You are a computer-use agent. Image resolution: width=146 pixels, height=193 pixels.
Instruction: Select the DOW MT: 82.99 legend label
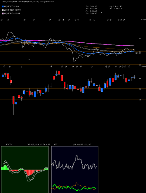click(13, 10)
